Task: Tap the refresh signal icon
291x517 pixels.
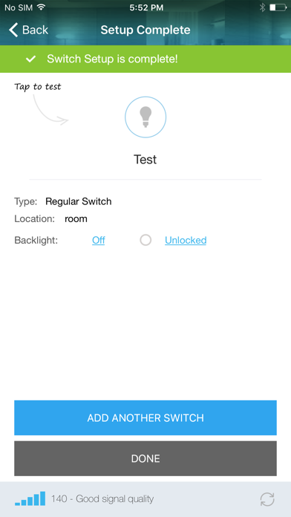Action: [267, 499]
